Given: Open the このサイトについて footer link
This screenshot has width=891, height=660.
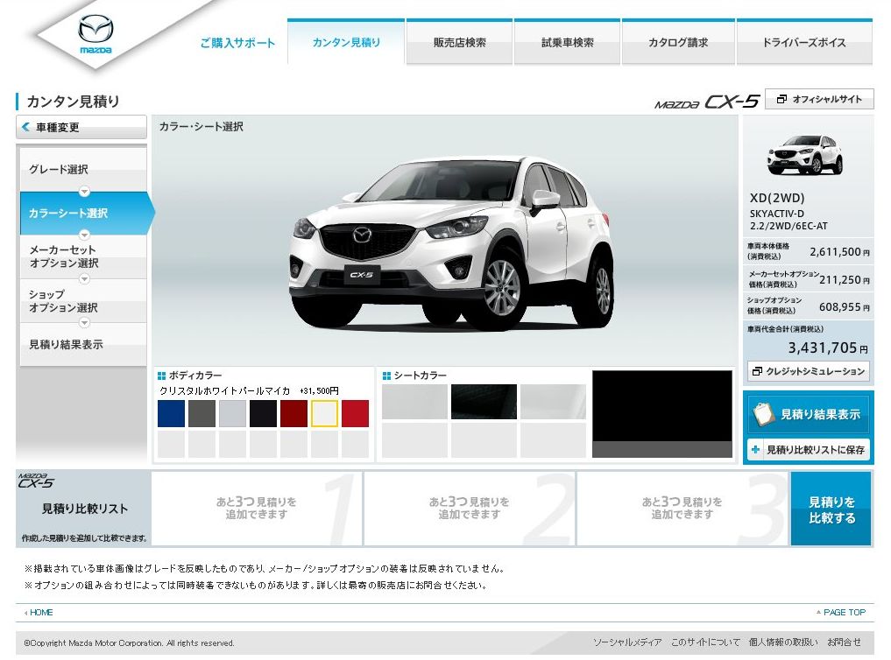Looking at the screenshot, I should point(705,642).
